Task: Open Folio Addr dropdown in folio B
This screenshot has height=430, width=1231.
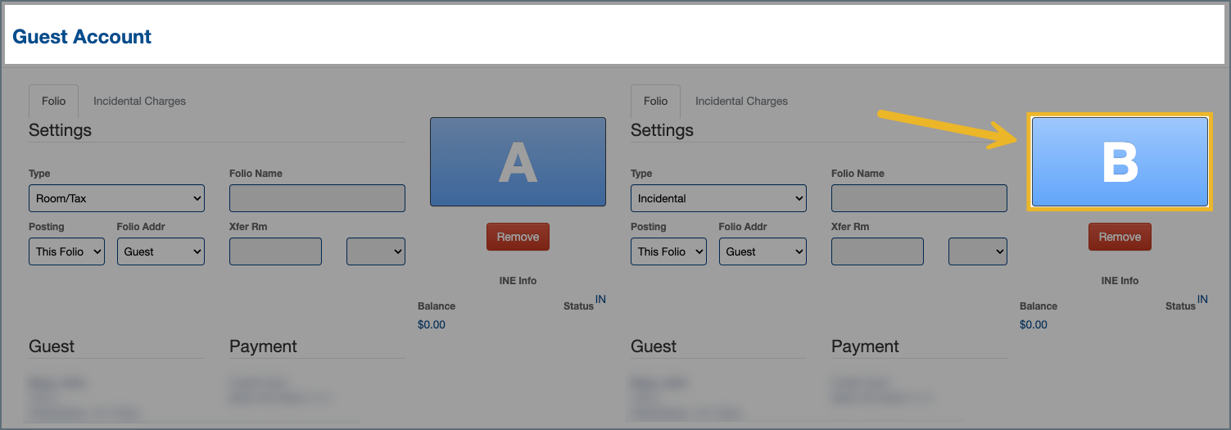Action: pos(763,251)
